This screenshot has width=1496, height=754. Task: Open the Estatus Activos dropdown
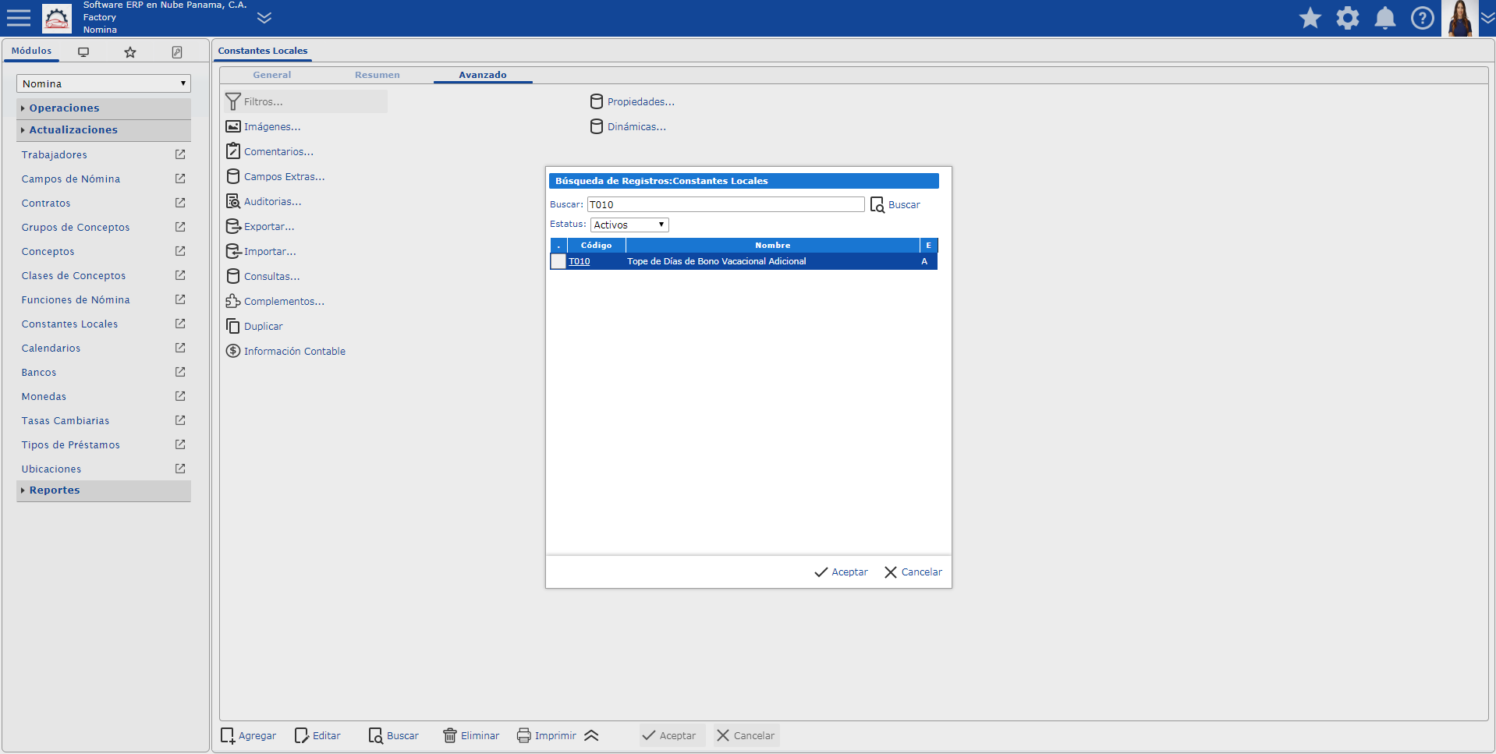pyautogui.click(x=629, y=225)
